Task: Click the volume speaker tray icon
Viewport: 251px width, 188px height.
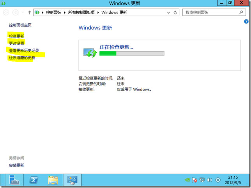Action: [209, 180]
